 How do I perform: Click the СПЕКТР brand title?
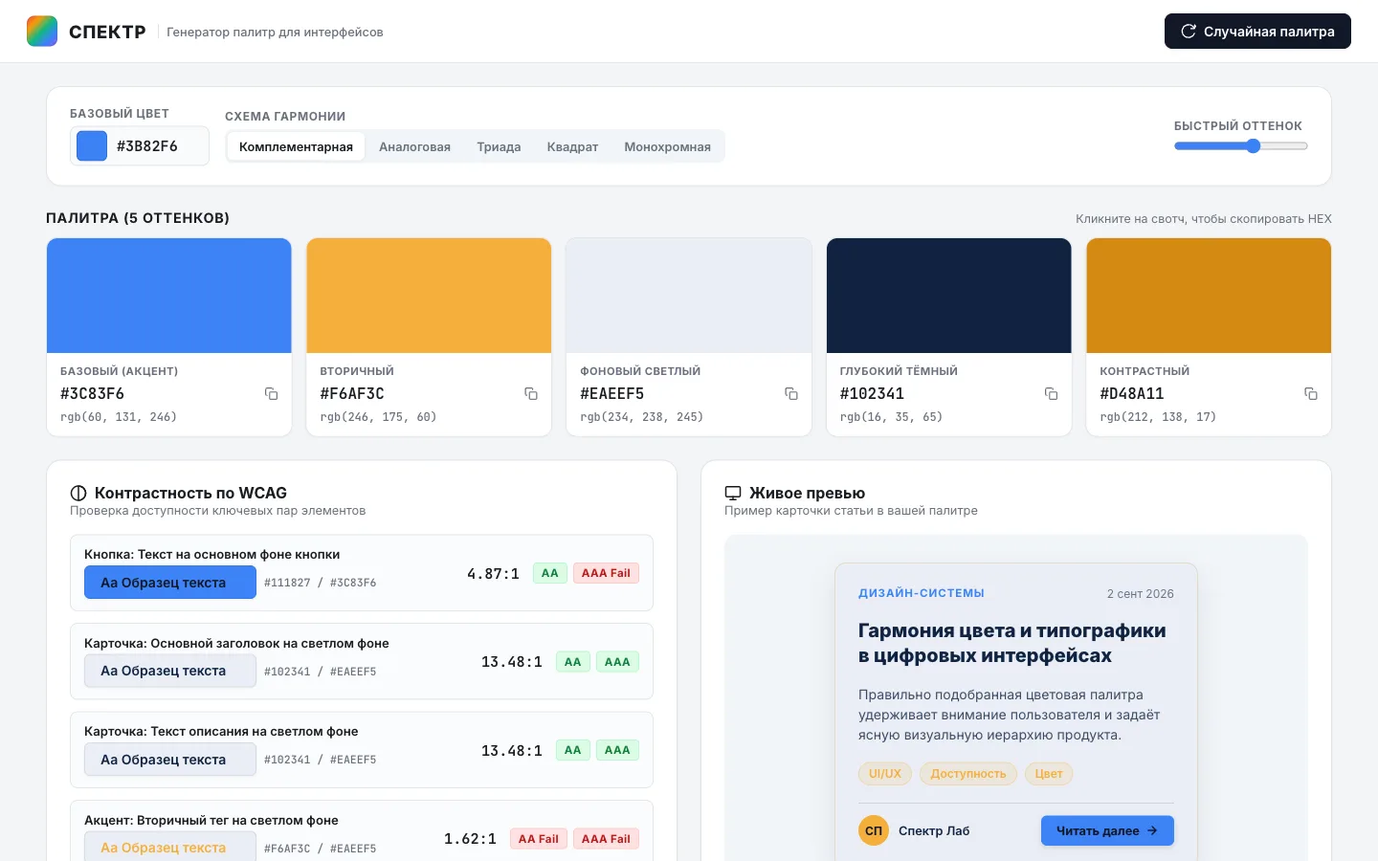point(107,32)
